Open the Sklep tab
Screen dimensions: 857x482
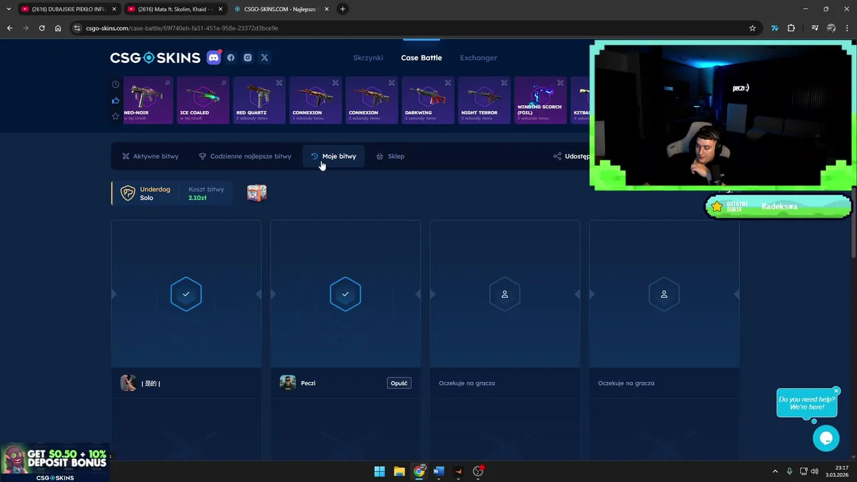pyautogui.click(x=390, y=156)
